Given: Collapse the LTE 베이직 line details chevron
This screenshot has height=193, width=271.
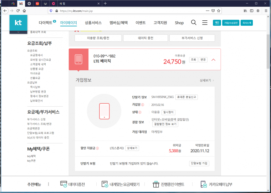Looking at the screenshot, I should [x=214, y=60].
